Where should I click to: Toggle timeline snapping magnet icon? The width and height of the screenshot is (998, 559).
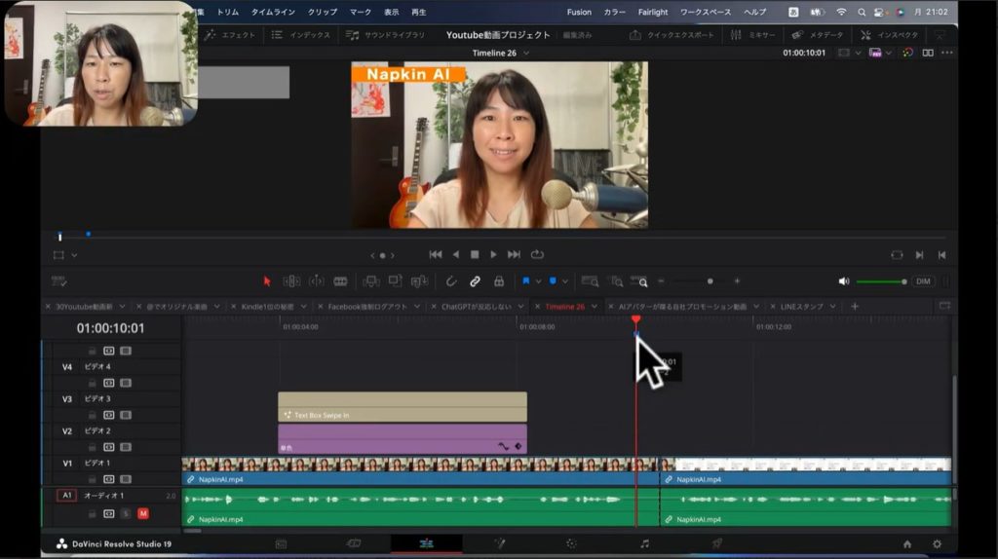(451, 281)
